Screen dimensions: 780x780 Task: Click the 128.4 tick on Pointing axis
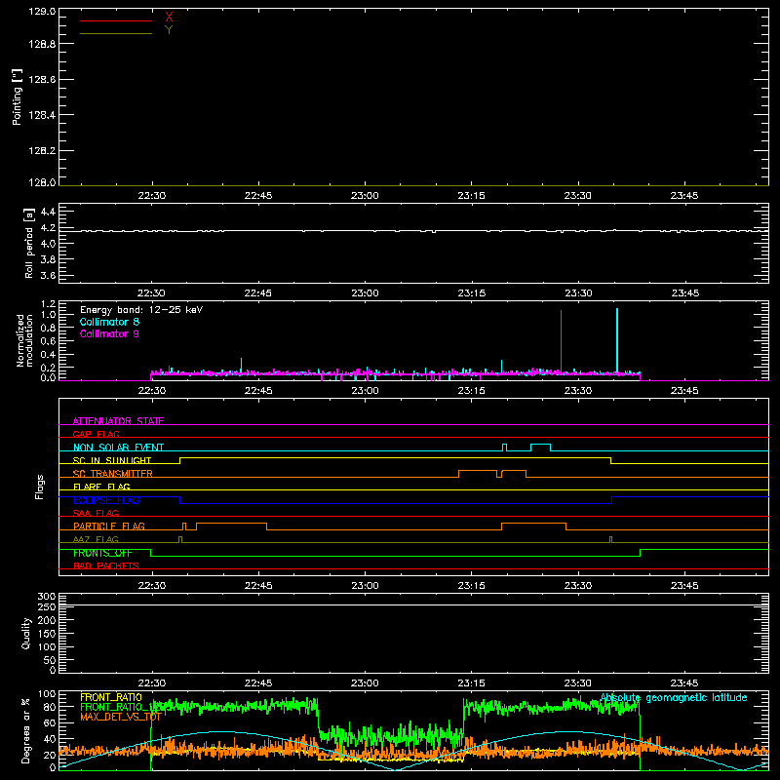click(42, 115)
